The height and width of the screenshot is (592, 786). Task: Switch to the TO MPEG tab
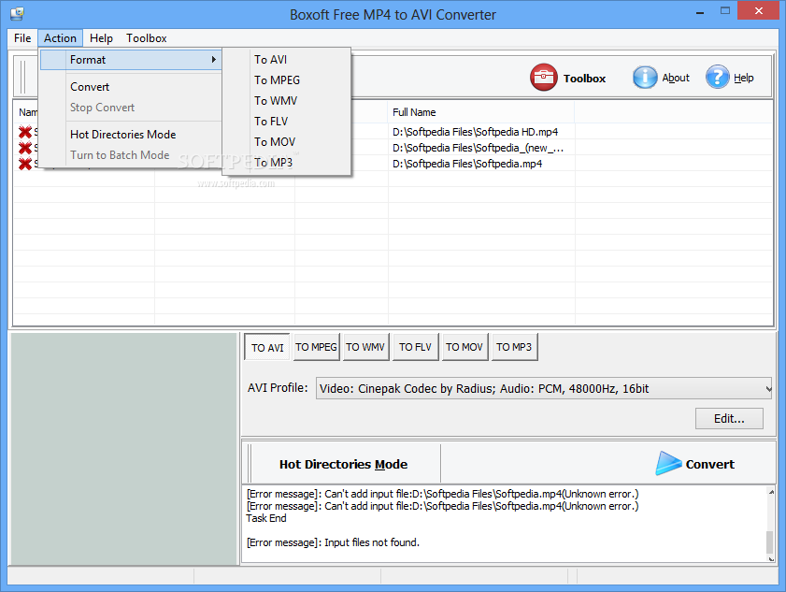point(316,347)
